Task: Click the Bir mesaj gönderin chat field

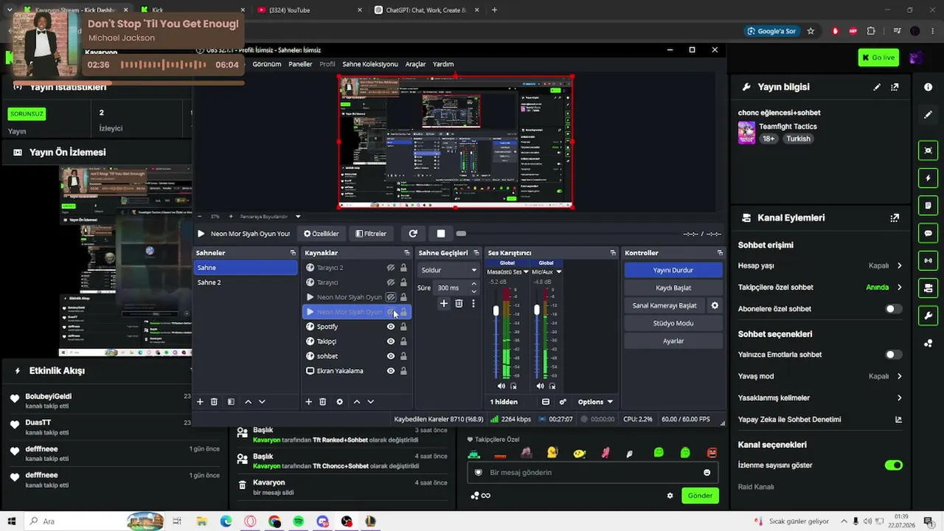Action: tap(592, 473)
